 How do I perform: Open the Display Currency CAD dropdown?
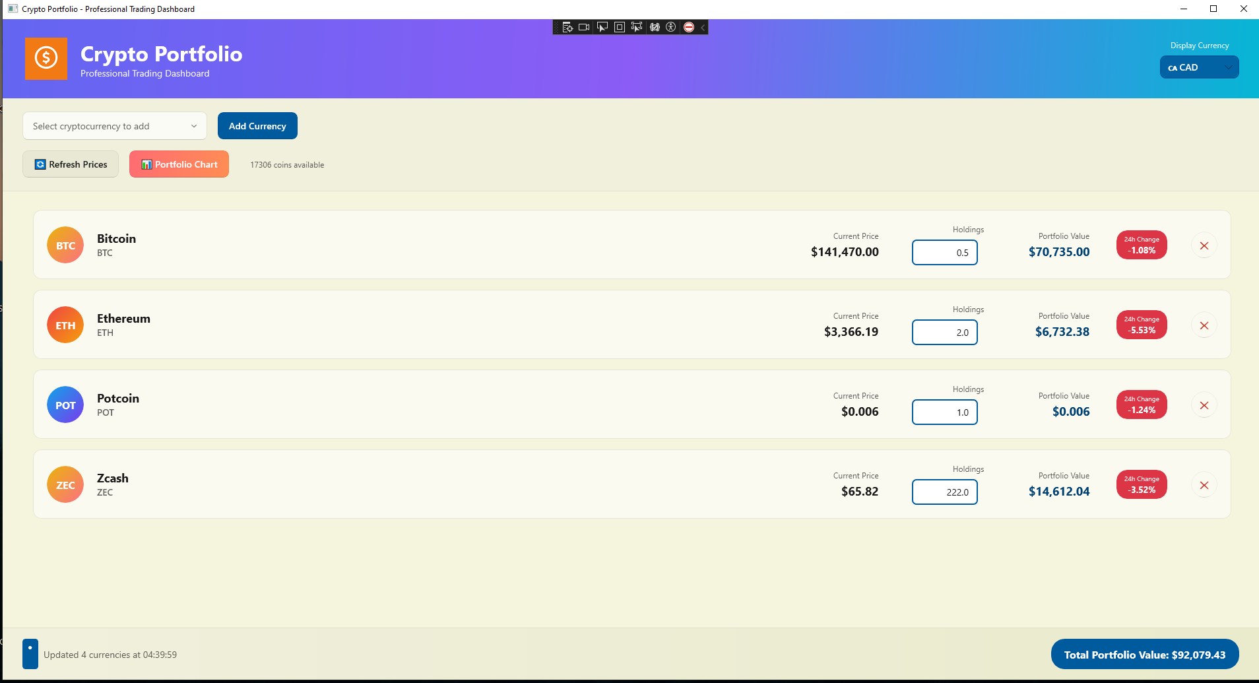click(x=1198, y=67)
